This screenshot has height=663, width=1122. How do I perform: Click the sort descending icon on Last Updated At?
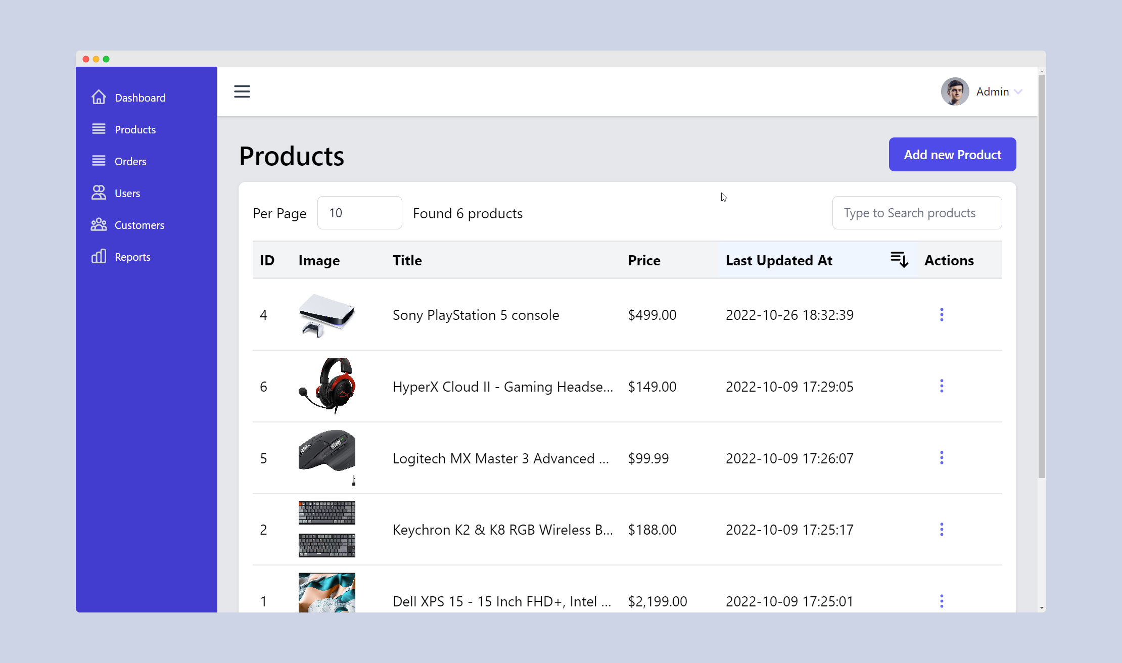899,260
